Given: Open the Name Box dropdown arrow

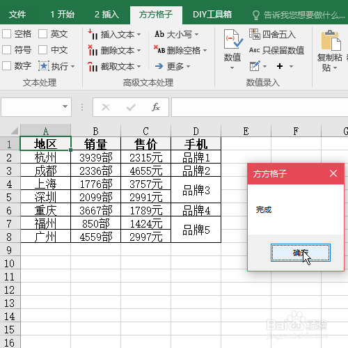Looking at the screenshot, I should pyautogui.click(x=65, y=106).
